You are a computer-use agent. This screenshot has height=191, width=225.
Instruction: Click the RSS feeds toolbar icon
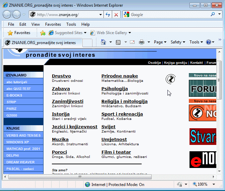(118, 42)
